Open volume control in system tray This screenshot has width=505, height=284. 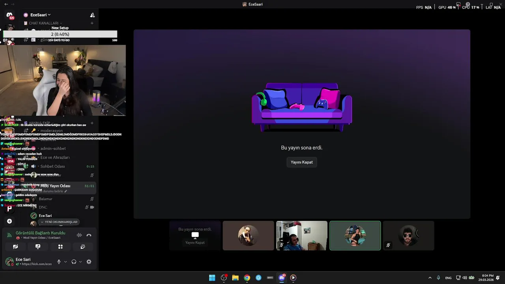[465, 278]
